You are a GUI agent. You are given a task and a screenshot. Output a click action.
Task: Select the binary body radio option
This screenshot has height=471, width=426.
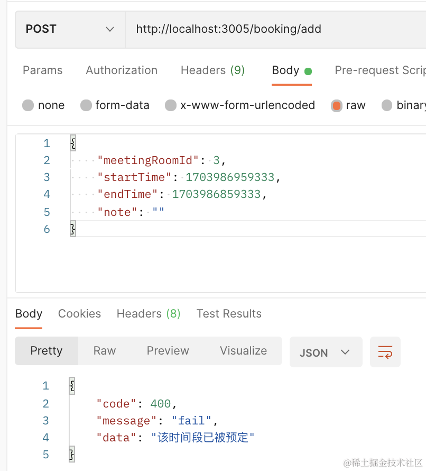point(387,105)
